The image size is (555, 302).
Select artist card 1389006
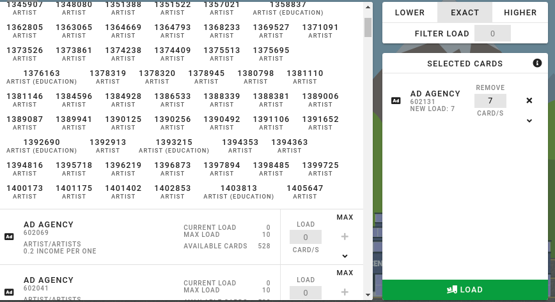click(320, 100)
